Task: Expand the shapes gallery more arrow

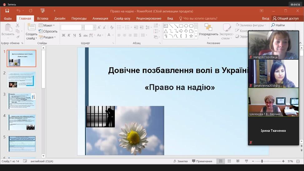Action: (x=196, y=36)
